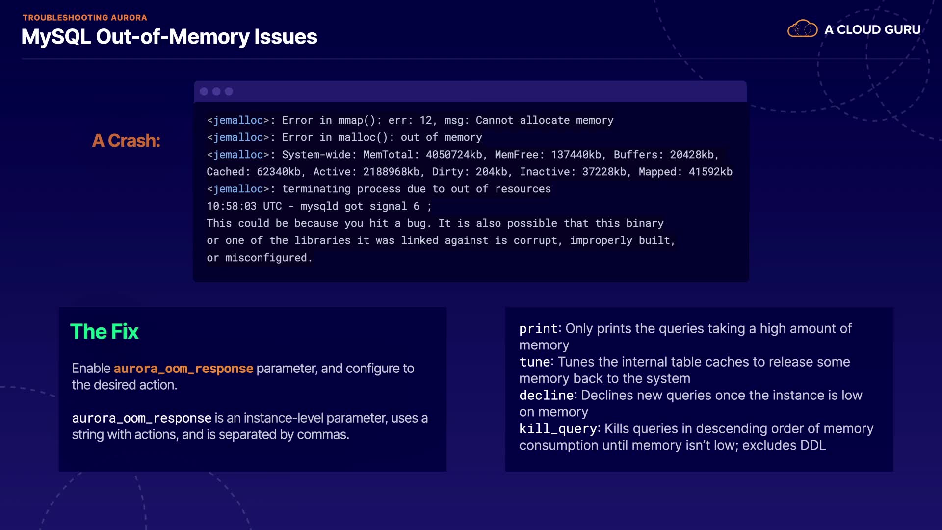
Task: Click 'terminating process due to out of resources' line
Action: point(416,189)
